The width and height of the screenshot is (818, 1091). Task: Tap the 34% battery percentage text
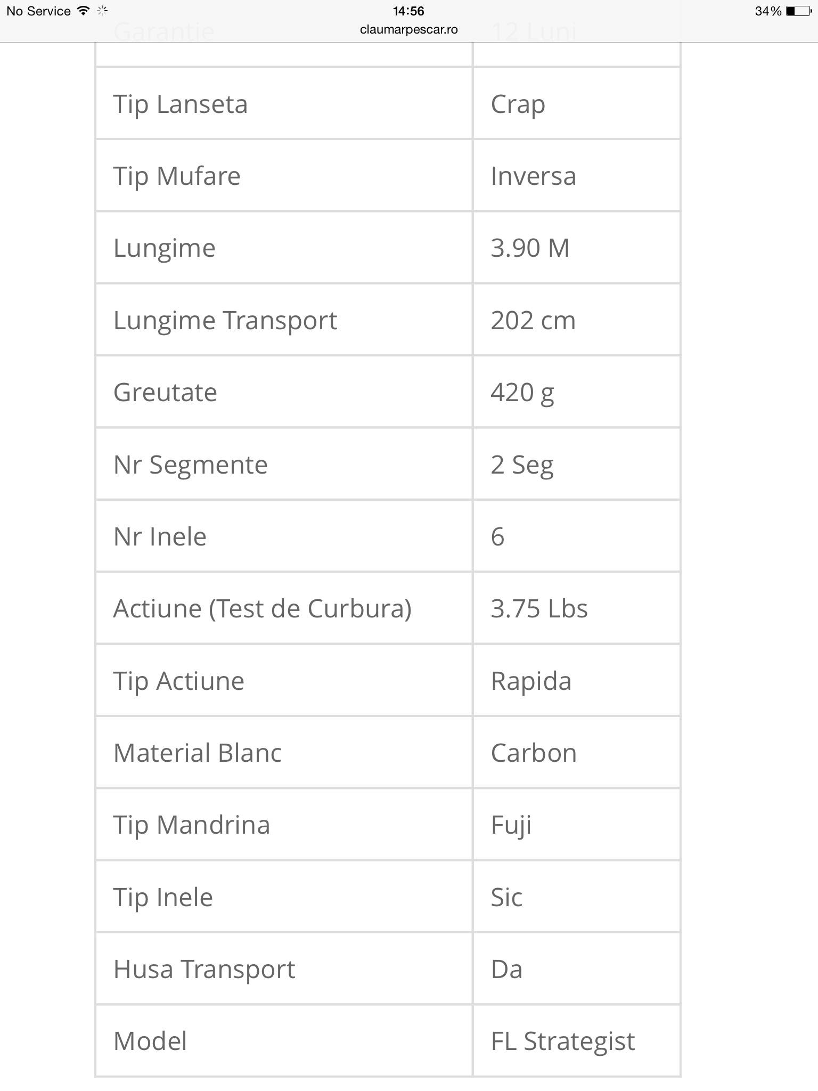point(767,11)
